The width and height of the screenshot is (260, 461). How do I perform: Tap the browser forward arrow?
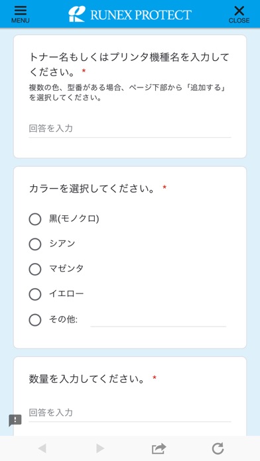coord(100,448)
